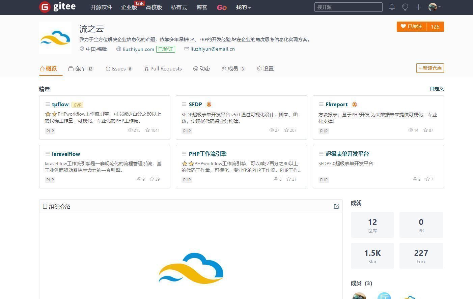Click the 1.5K Star achievement tile
The width and height of the screenshot is (473, 299).
click(372, 256)
